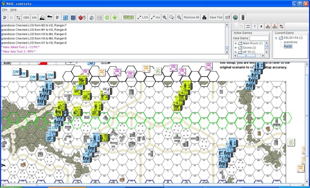Image resolution: width=310 pixels, height=188 pixels.
Task: Collapse the ASLSK1S4 (2) game node
Action: 276,38
